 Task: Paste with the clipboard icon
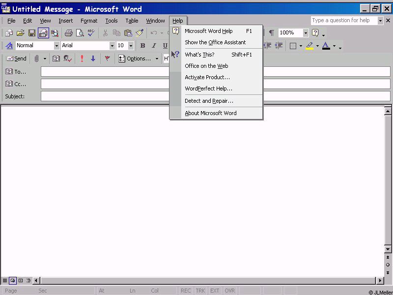click(128, 33)
